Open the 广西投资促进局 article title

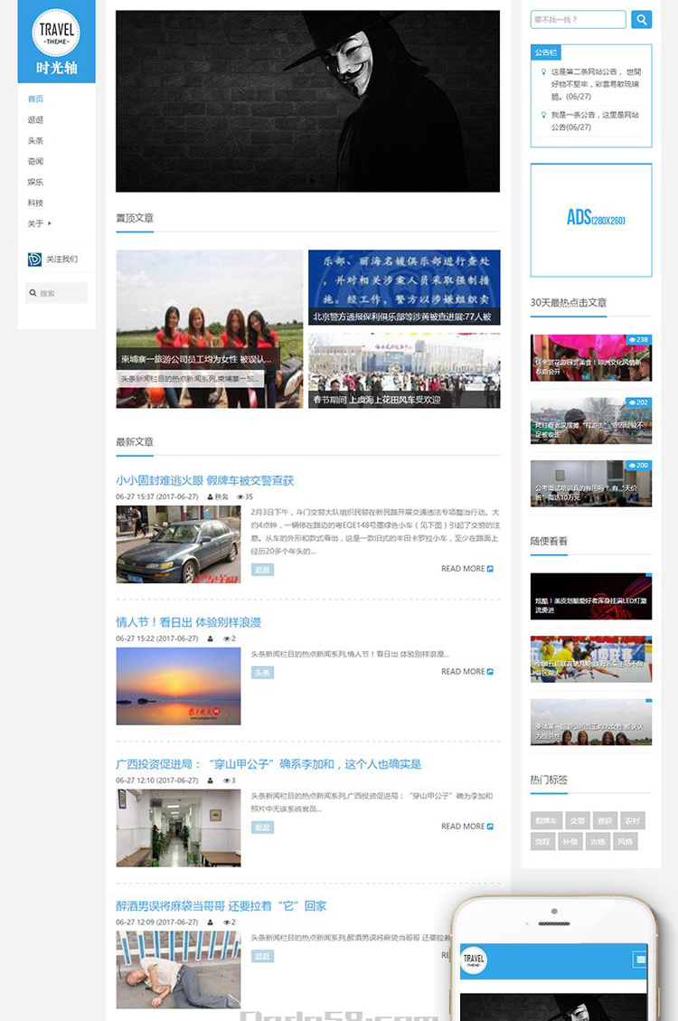coord(268,764)
